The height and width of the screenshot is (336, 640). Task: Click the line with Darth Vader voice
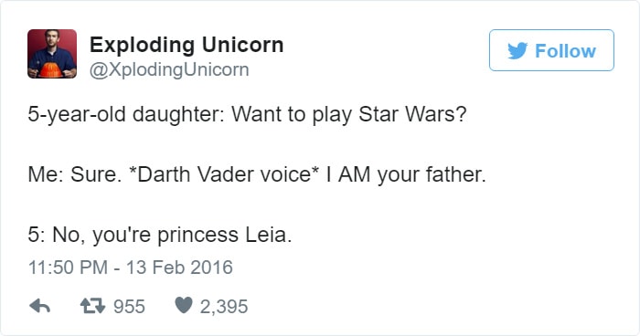(257, 174)
